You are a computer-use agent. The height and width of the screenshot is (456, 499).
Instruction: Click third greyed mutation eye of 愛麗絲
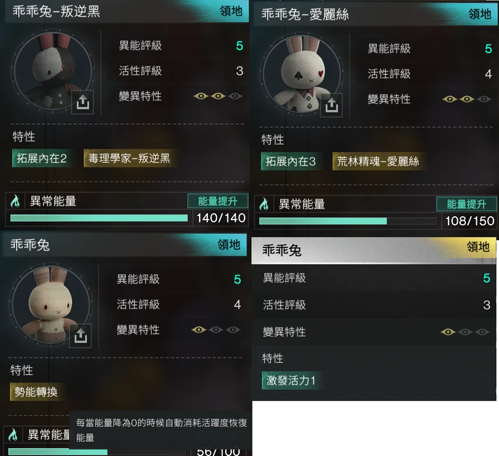[x=483, y=99]
